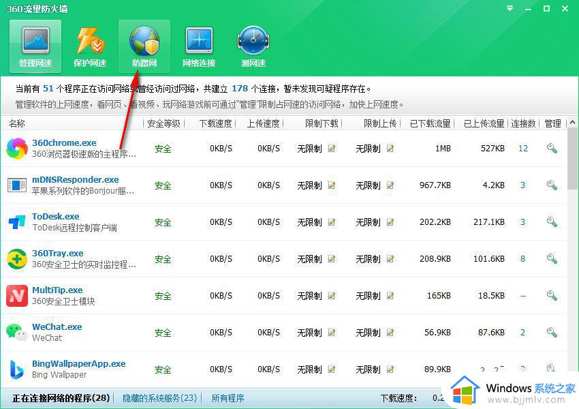This screenshot has width=579, height=409.
Task: Edit upload limit for WeChat.exe
Action: pyautogui.click(x=390, y=333)
